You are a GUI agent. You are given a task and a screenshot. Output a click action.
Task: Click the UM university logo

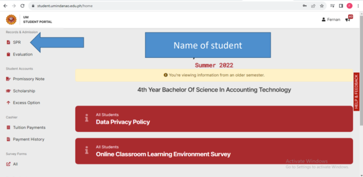click(11, 20)
